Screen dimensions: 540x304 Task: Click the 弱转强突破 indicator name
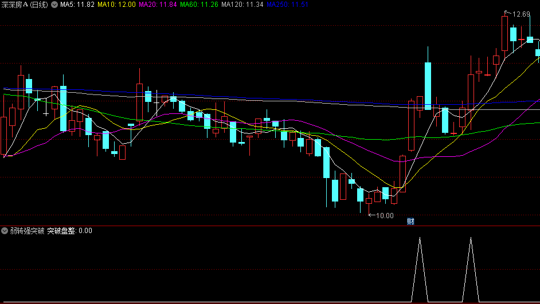[x=27, y=231]
